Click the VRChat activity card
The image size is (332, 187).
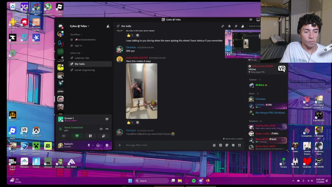[x=267, y=69]
